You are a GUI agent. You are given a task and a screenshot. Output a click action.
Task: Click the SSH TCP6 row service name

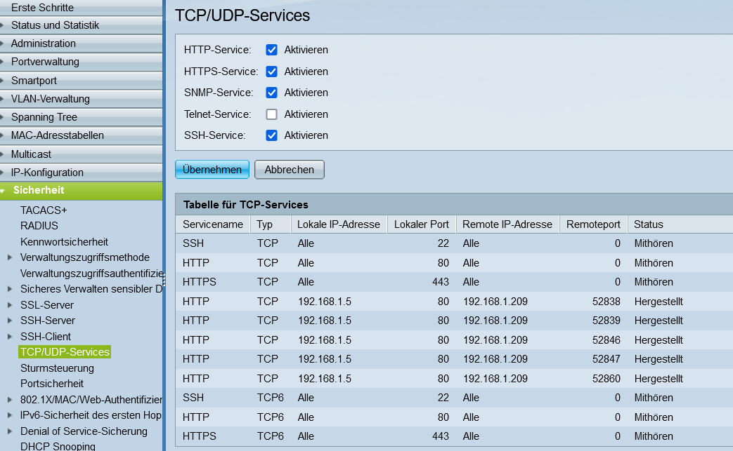(193, 398)
